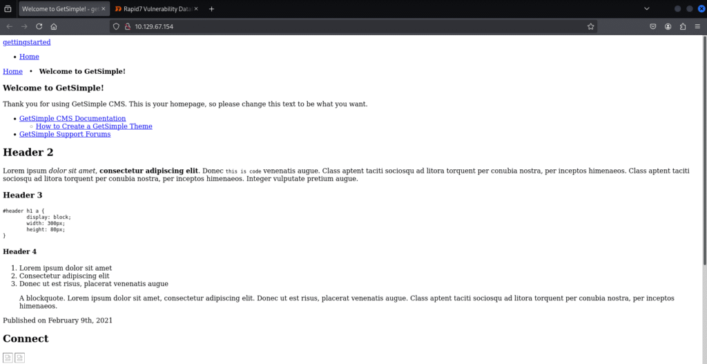Click the address bar showing 10.129.67.154
707x364 pixels.
[353, 27]
